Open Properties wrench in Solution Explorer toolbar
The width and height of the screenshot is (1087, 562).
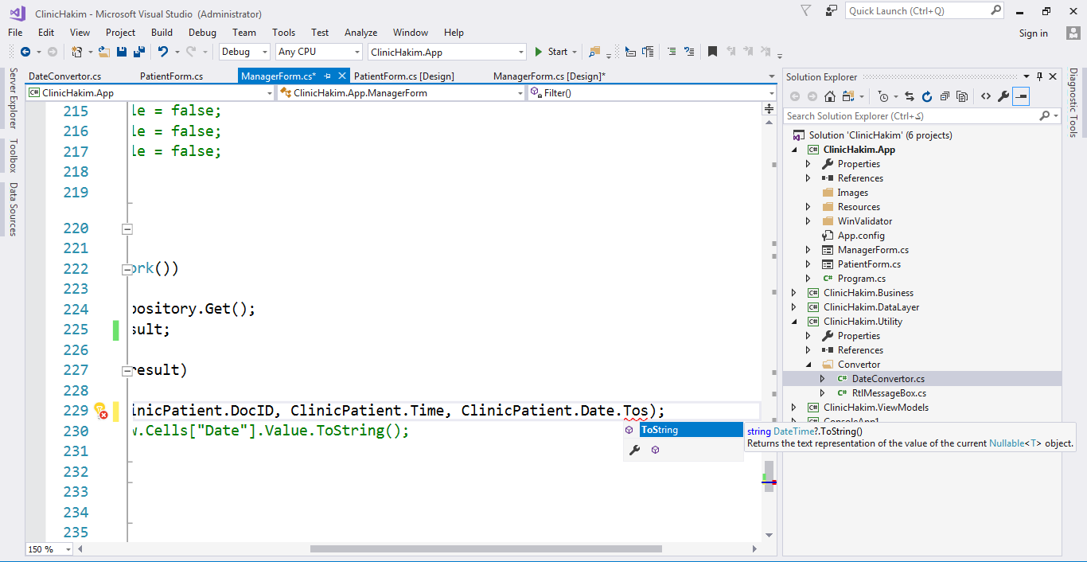[x=1003, y=96]
